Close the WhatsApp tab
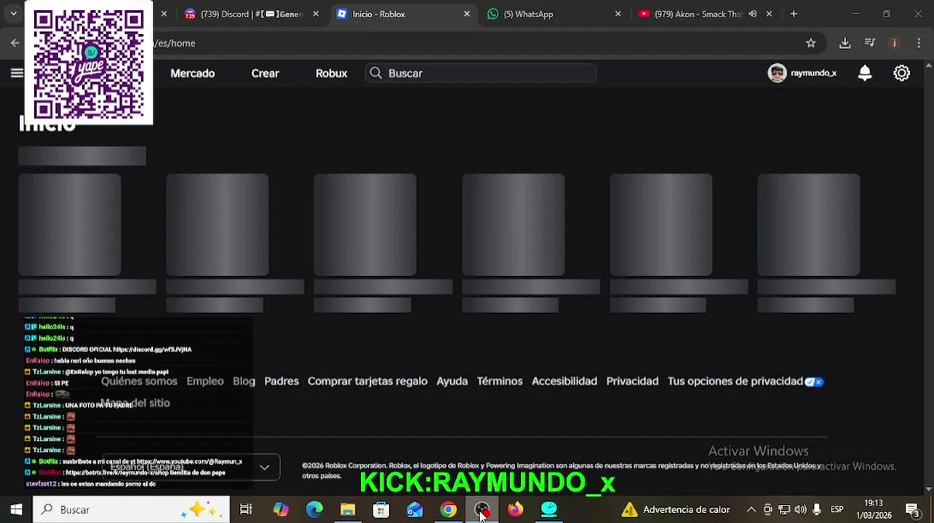Image resolution: width=934 pixels, height=523 pixels. tap(618, 14)
